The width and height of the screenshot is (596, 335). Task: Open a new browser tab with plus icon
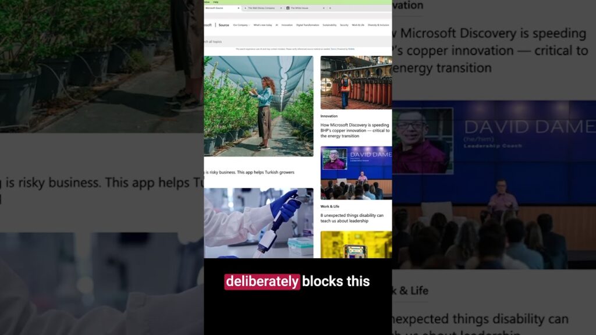tap(330, 8)
